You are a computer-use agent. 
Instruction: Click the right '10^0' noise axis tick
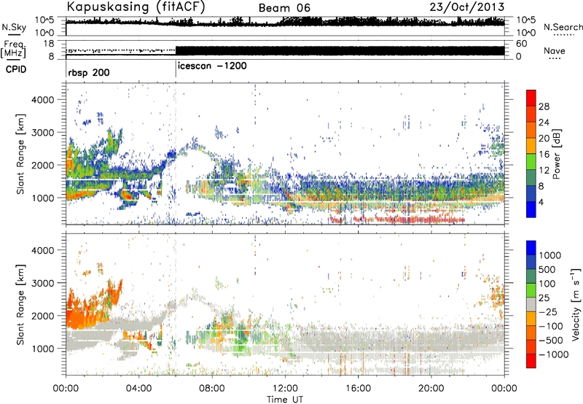click(526, 33)
